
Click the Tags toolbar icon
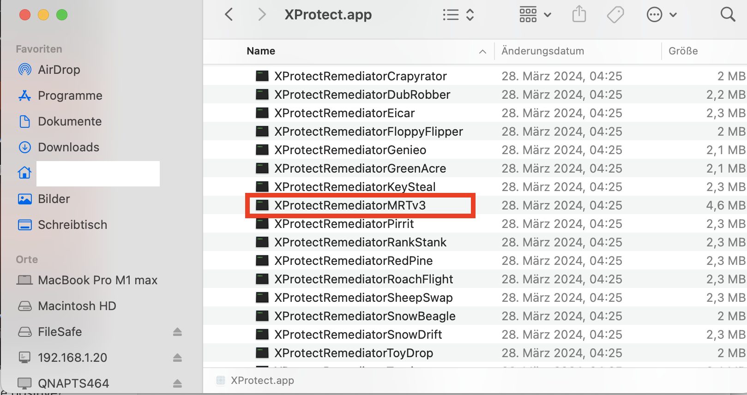coord(615,15)
